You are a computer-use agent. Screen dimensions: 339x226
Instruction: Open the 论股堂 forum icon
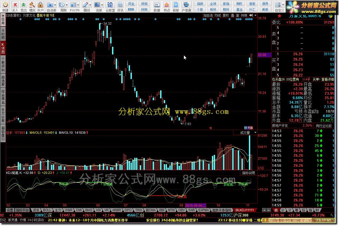[x=110, y=5]
